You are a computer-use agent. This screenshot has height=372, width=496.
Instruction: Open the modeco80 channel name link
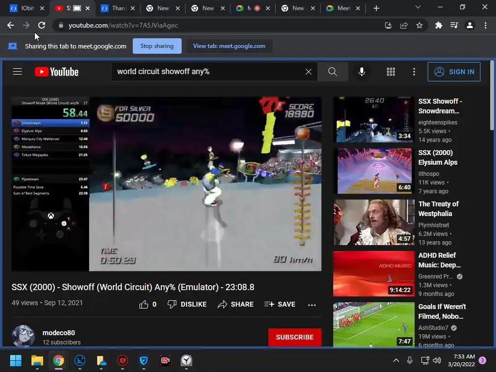[59, 333]
